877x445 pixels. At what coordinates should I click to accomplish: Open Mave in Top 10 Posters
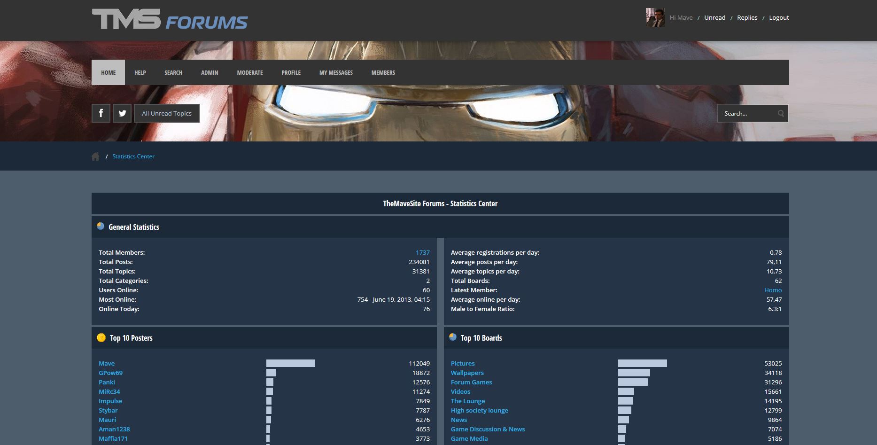point(107,363)
